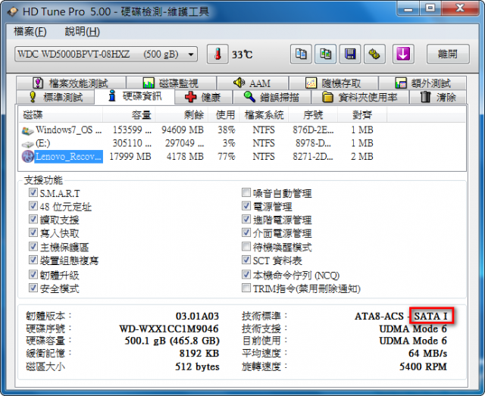Image resolution: width=485 pixels, height=396 pixels.
Task: Open the 磁碟監視 tab
Action: pos(171,83)
